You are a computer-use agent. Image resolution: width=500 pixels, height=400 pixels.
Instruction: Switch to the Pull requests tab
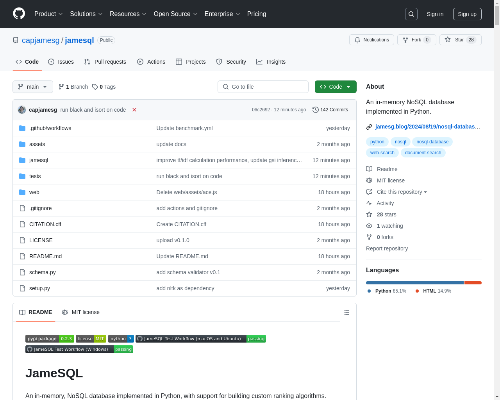point(105,62)
